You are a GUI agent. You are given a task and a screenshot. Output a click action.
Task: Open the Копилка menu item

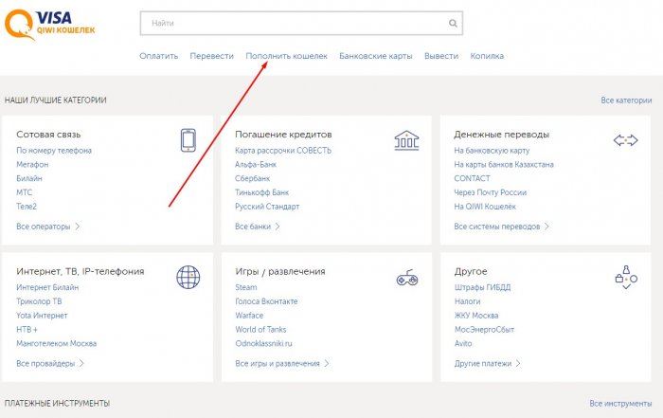click(487, 56)
